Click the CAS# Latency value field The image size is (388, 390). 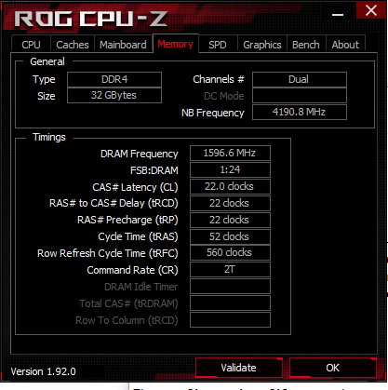tap(230, 186)
